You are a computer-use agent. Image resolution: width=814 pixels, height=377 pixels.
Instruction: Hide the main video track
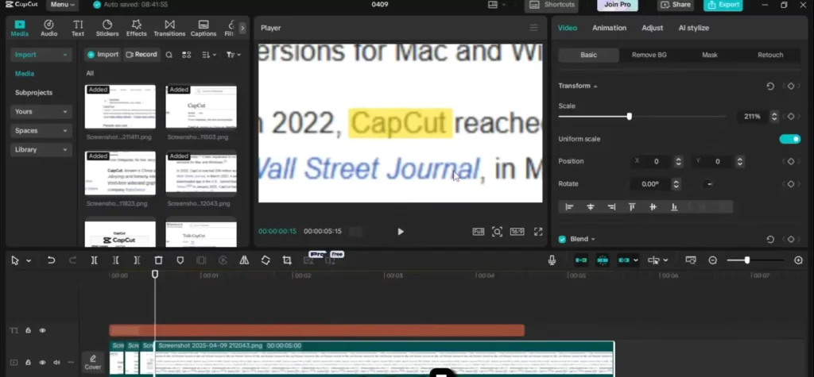(x=43, y=363)
